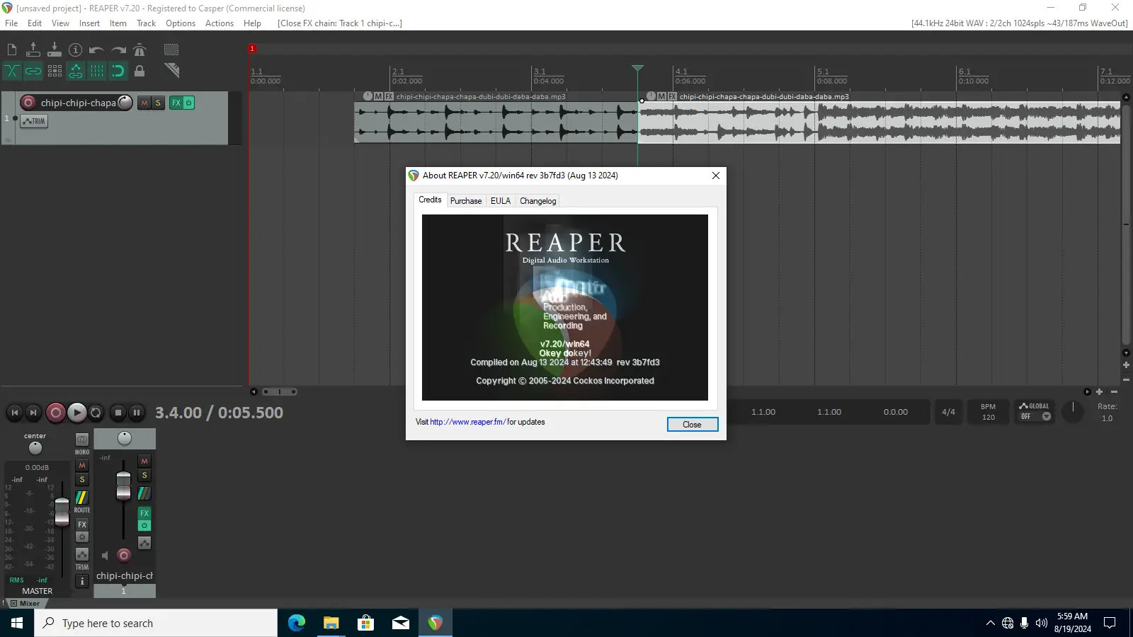The image size is (1133, 637).
Task: Bypass FX on the chipi-chipi-chapa track panel
Action: click(189, 103)
